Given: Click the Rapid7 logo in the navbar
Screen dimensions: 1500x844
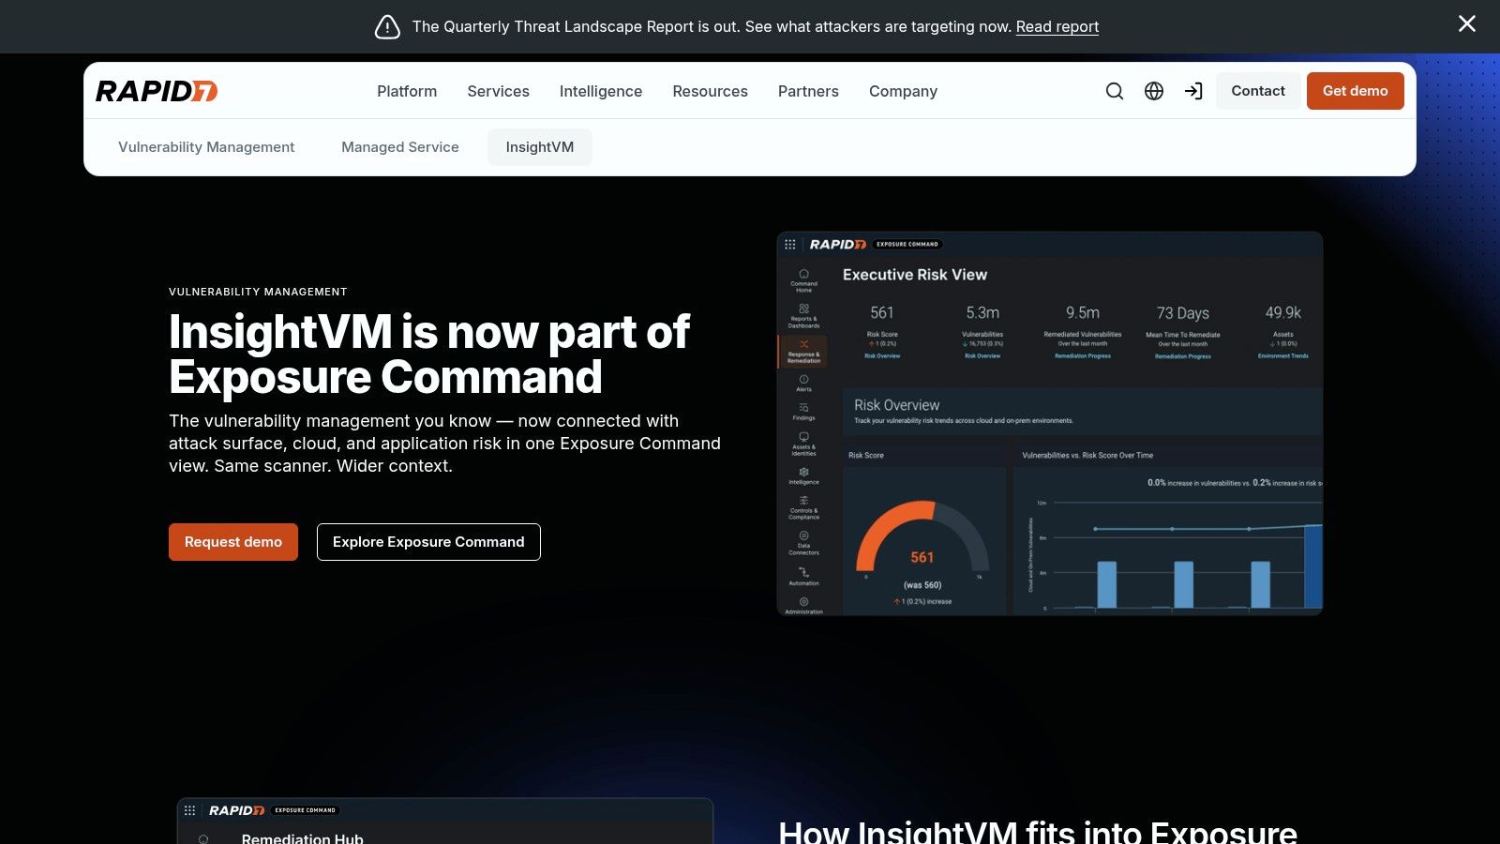Looking at the screenshot, I should (x=157, y=91).
